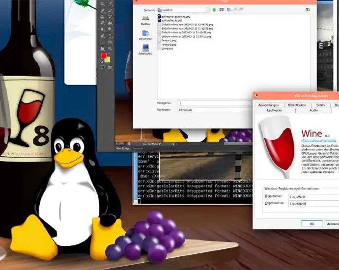This screenshot has width=339, height=270.
Task: Select Bildschirmfoto vom 2023-03-11 12-46-31.png
Action: pos(186,25)
